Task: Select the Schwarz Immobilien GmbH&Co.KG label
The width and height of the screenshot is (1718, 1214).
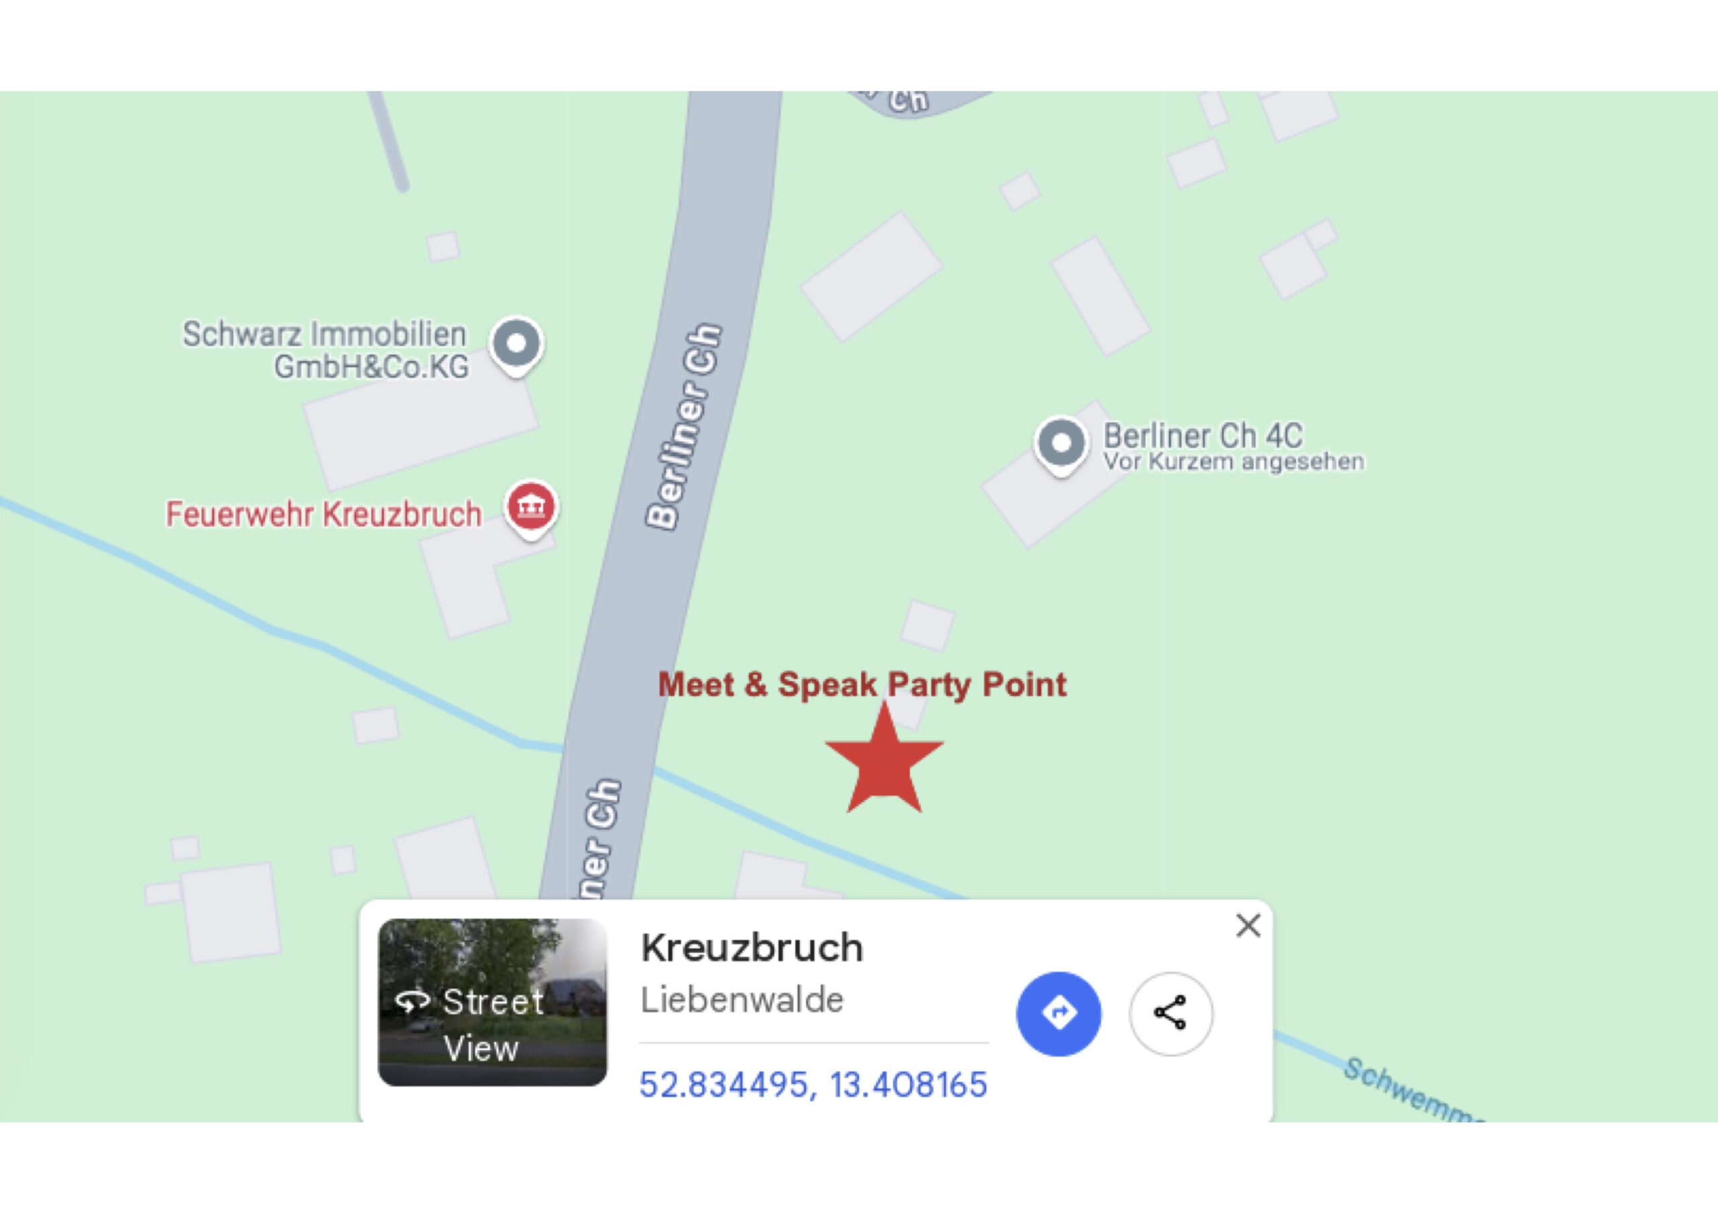Action: (x=325, y=350)
